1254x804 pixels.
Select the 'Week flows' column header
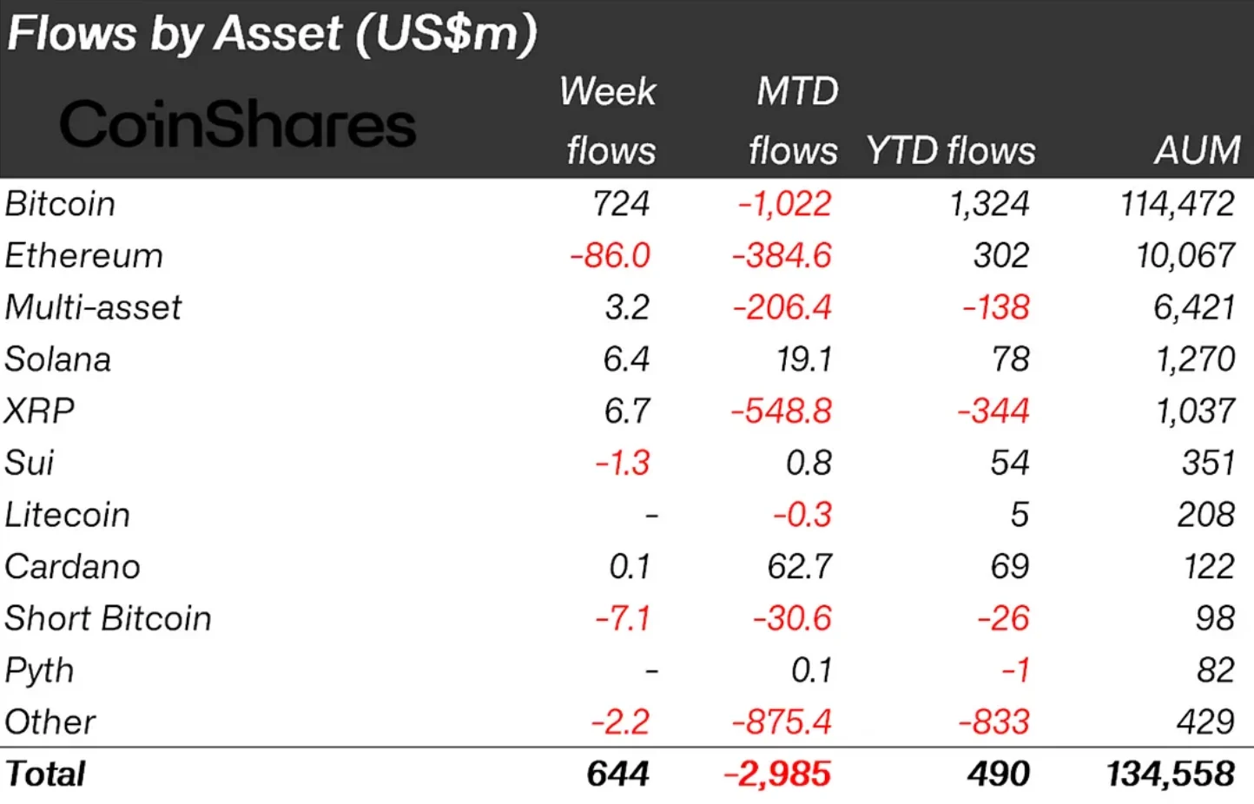(610, 121)
